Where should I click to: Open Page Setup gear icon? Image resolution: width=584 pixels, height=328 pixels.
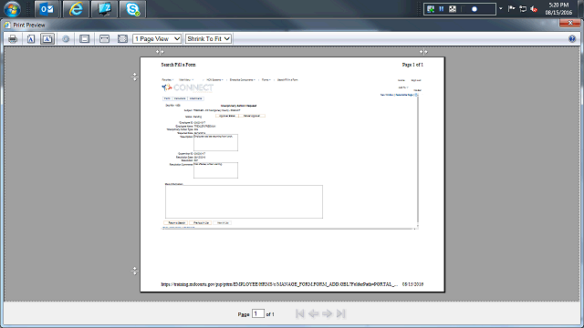pos(66,38)
